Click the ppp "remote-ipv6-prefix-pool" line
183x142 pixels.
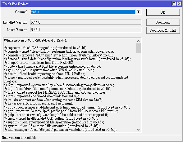(61, 111)
